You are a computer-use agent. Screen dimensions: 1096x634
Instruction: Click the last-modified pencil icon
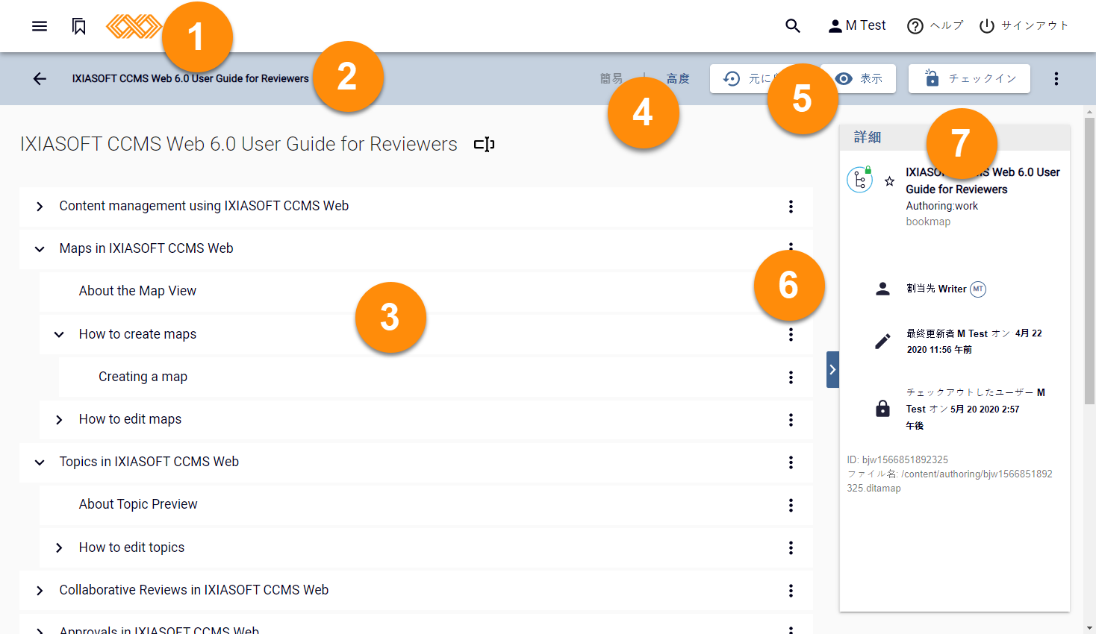point(882,342)
